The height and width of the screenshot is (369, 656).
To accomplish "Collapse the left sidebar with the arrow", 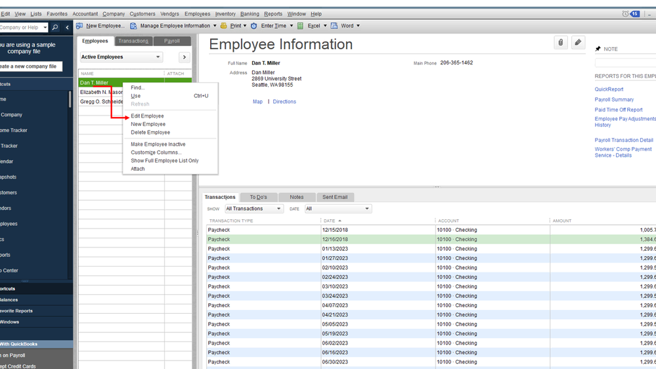I will (67, 28).
